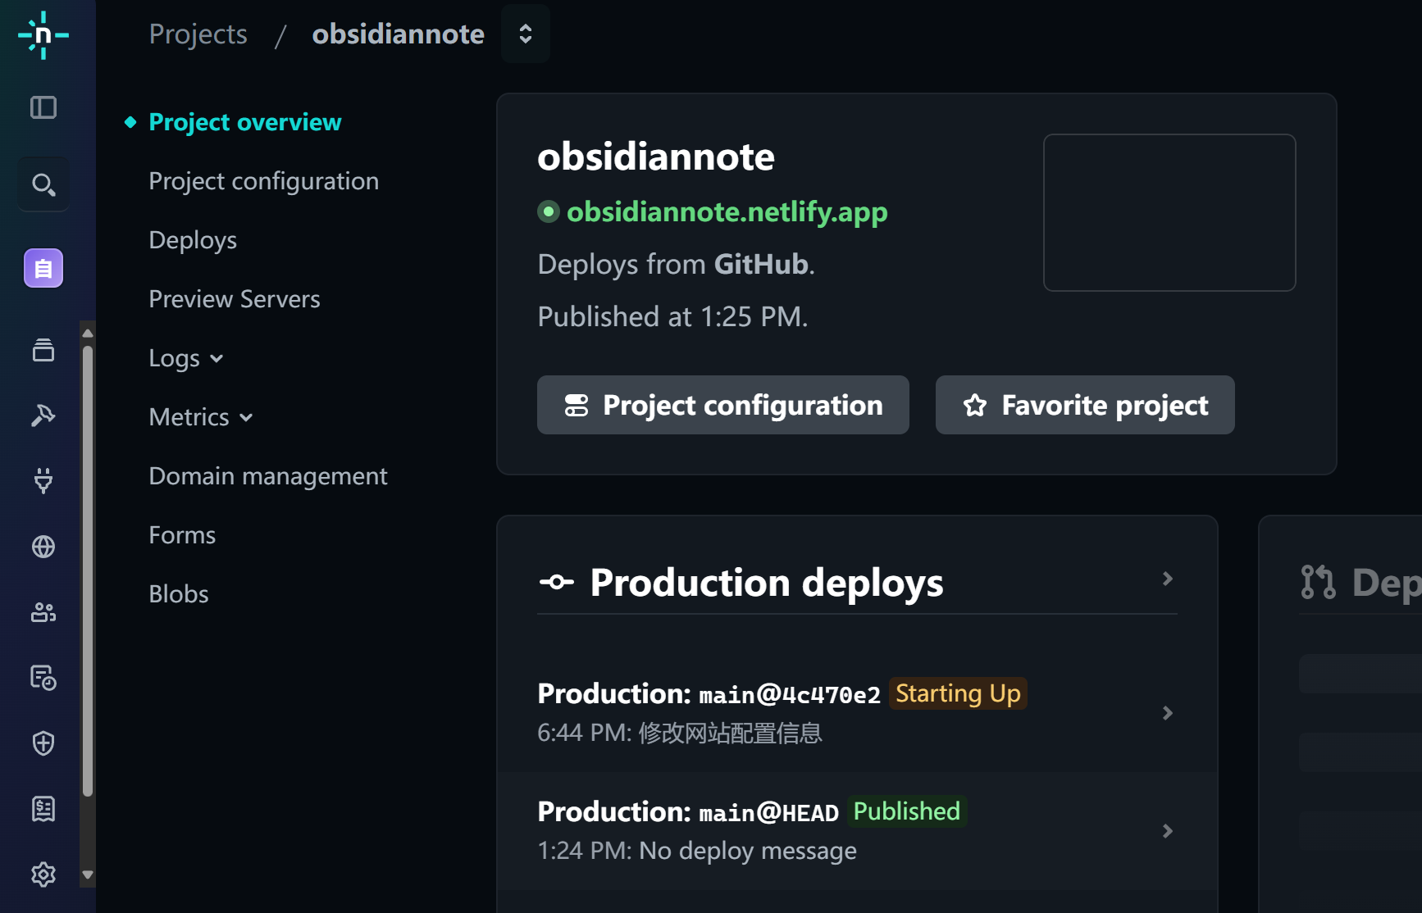Open the hammer builds sidebar icon
Viewport: 1422px width, 913px height.
[43, 416]
